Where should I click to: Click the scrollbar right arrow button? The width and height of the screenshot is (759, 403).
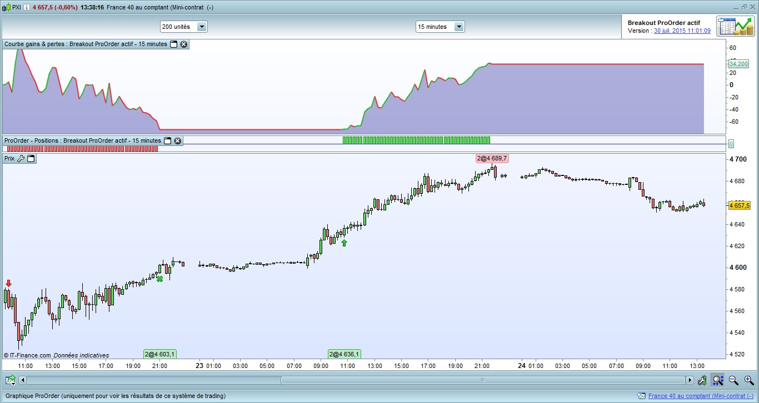[x=690, y=380]
